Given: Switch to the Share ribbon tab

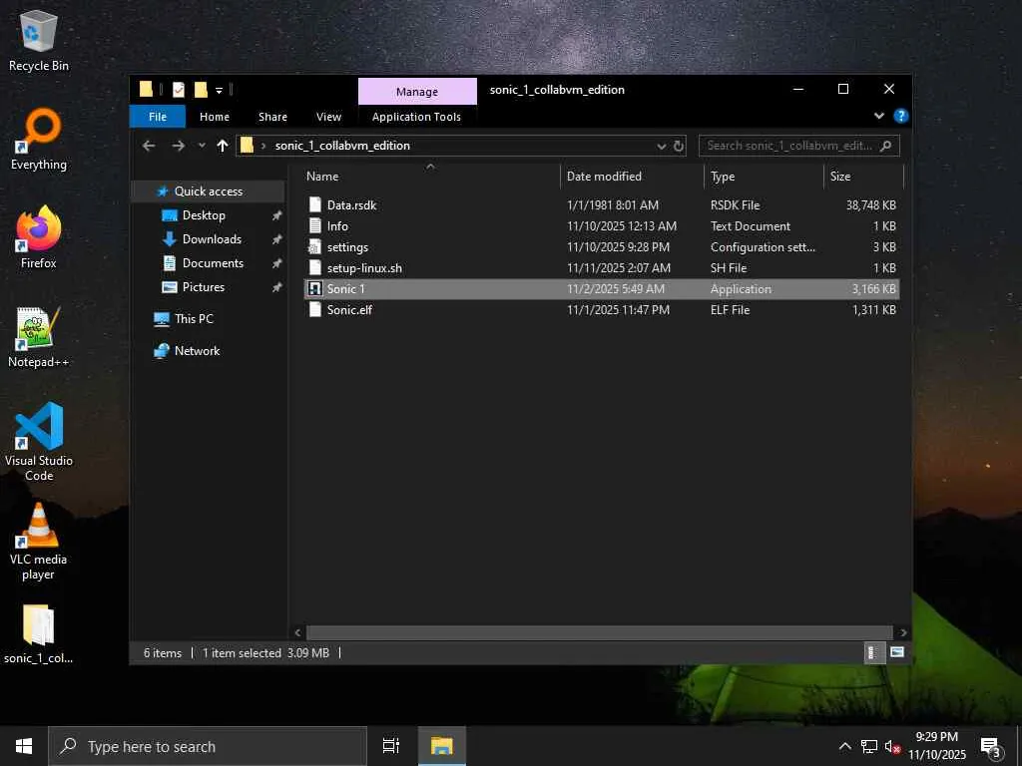Looking at the screenshot, I should (x=272, y=117).
